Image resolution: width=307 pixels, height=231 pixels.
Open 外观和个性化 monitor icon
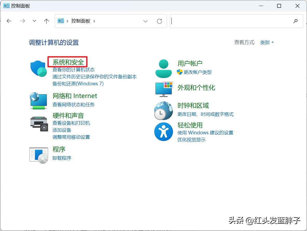tap(163, 89)
